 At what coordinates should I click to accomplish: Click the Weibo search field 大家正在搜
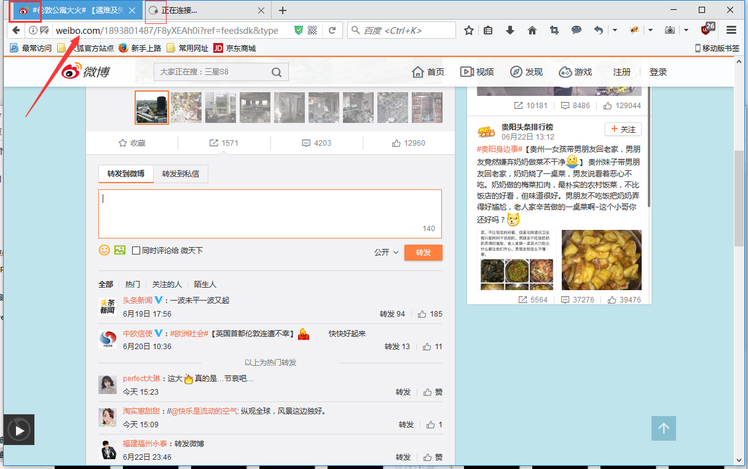click(x=213, y=72)
